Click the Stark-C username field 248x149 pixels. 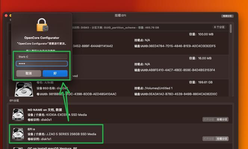coord(42,57)
